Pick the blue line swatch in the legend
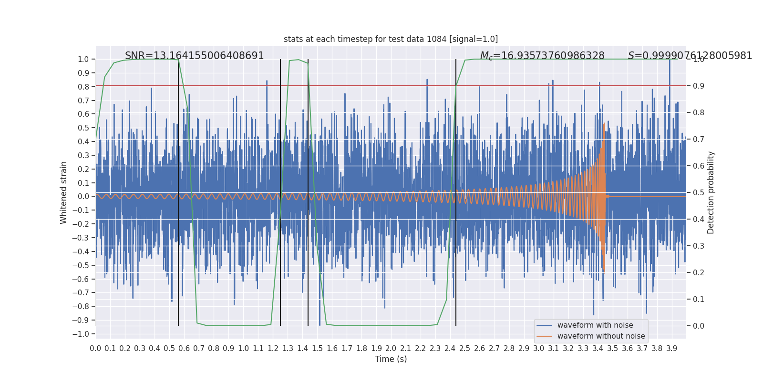Screen dimensions: 763x381 [545, 325]
